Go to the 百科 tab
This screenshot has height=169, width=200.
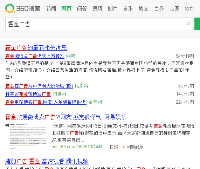click(x=159, y=9)
